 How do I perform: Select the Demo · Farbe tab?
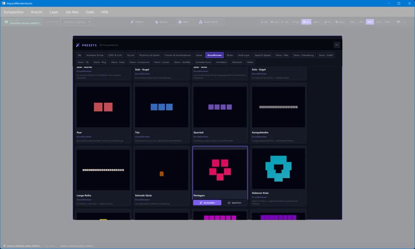pyautogui.click(x=118, y=62)
